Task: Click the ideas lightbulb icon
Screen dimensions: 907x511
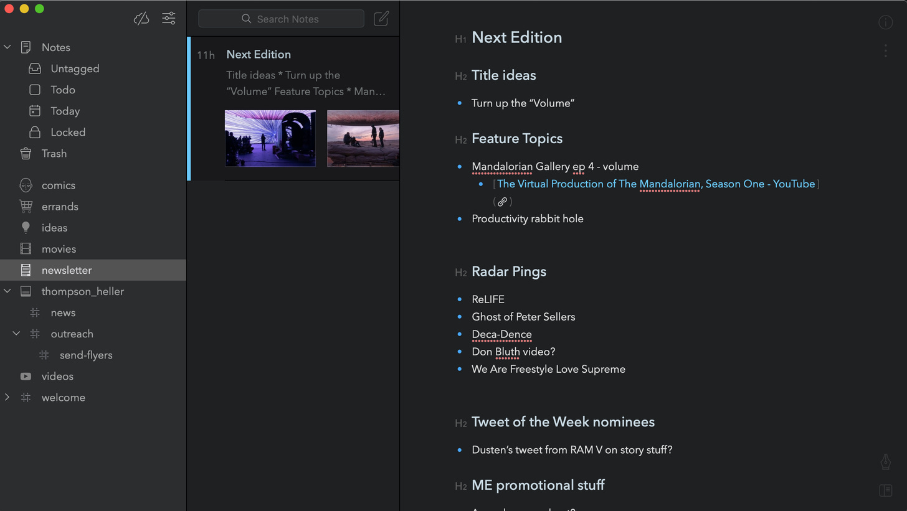Action: point(26,227)
